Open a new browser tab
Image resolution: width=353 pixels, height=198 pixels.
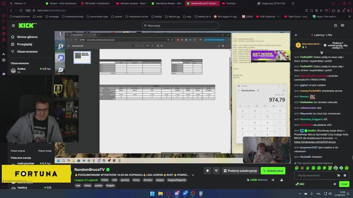point(293,3)
